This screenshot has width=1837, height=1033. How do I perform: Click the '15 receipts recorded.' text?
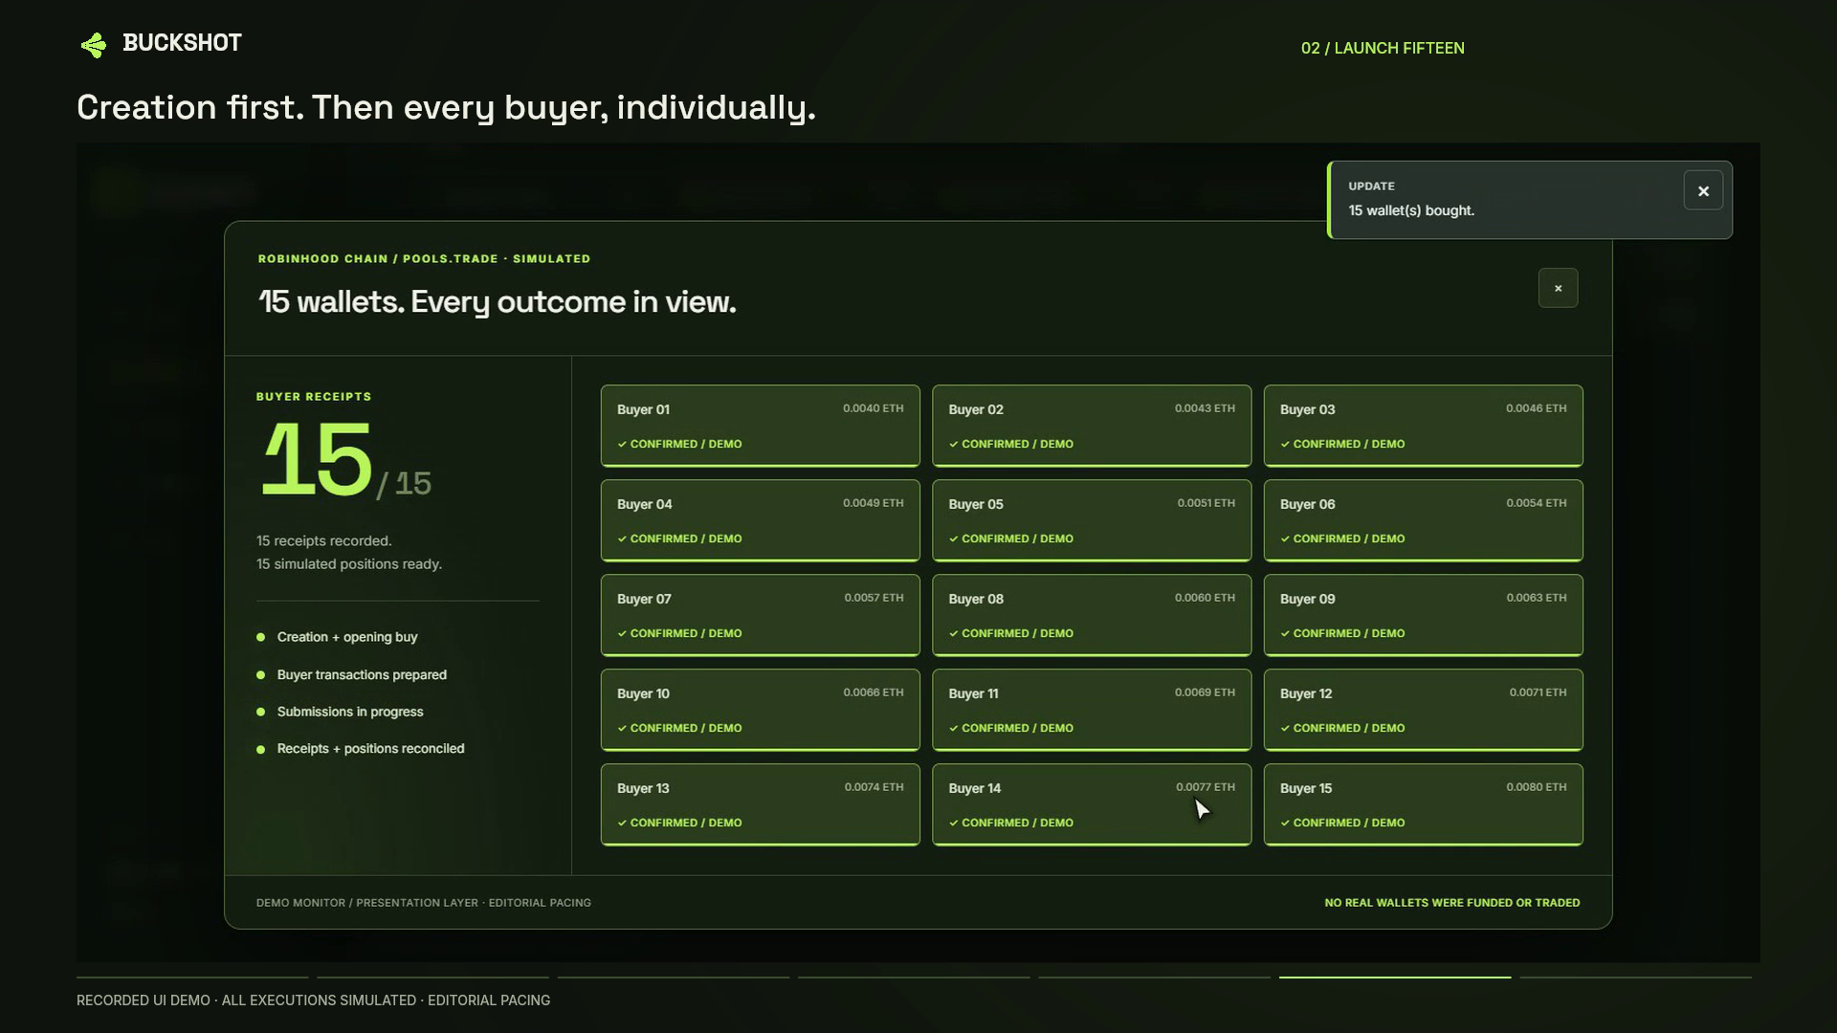(x=323, y=540)
